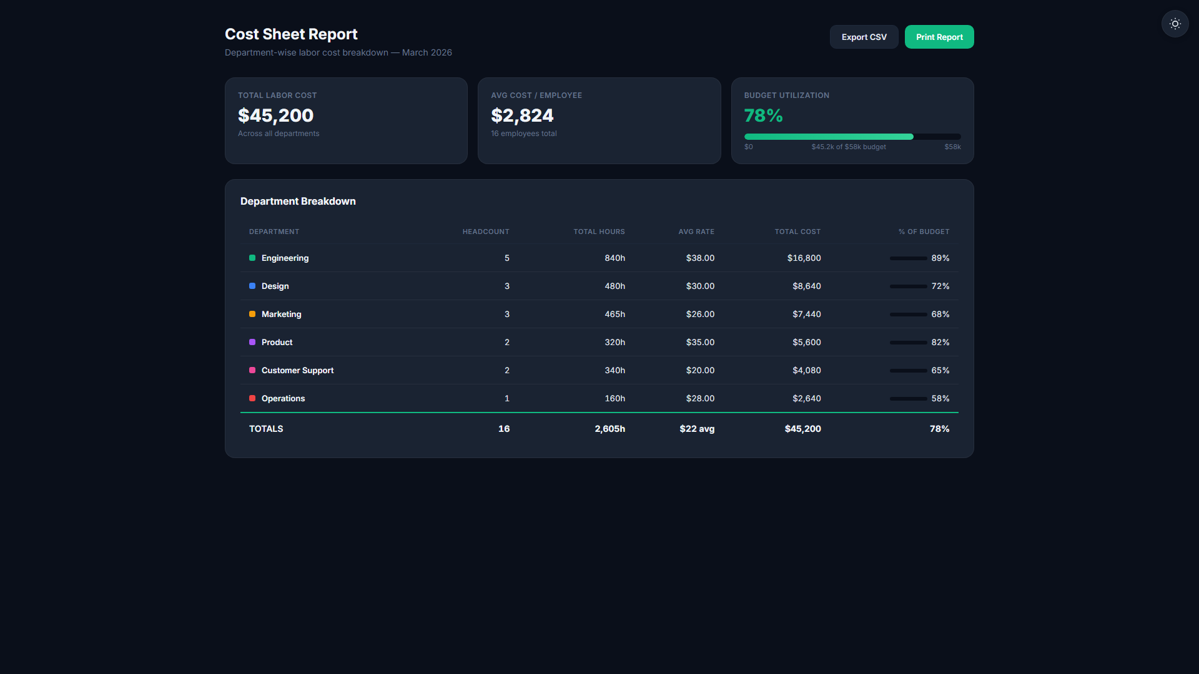Viewport: 1199px width, 674px height.
Task: Click the Engineering green color dot
Action: coord(252,258)
